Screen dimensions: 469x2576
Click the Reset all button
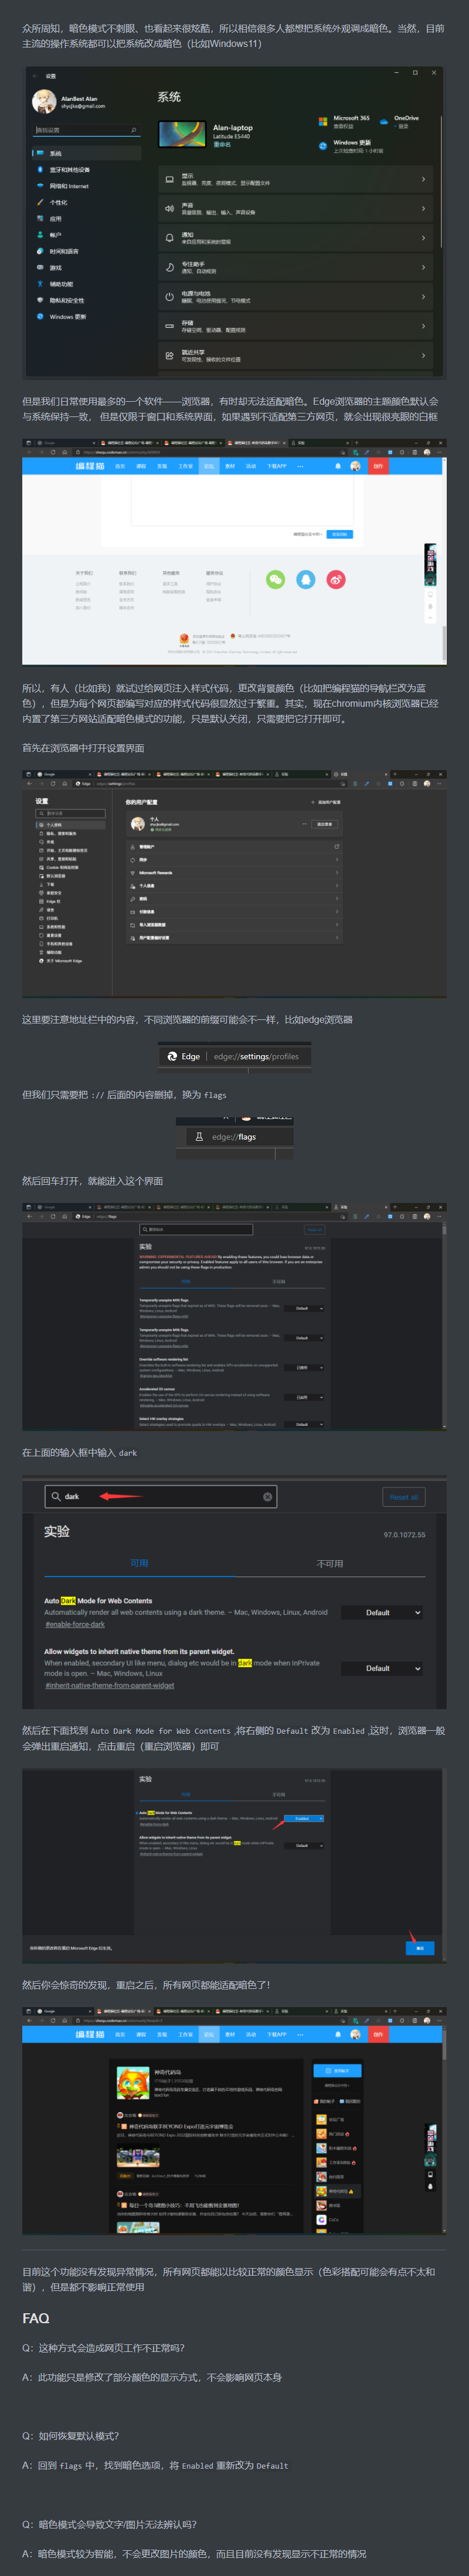click(404, 1497)
